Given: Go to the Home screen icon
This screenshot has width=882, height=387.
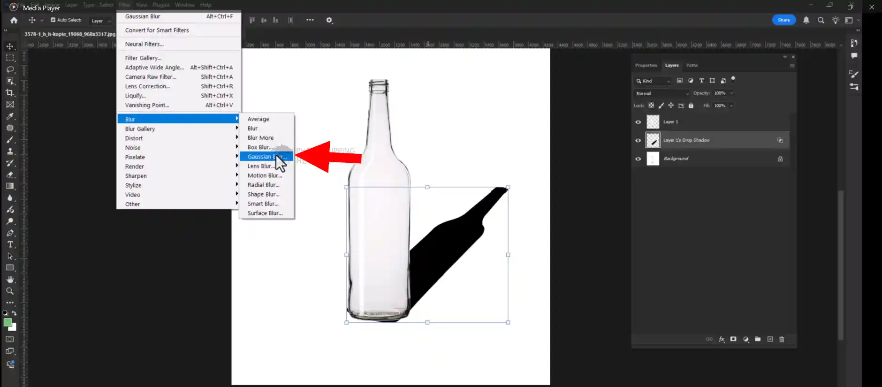Looking at the screenshot, I should [14, 20].
